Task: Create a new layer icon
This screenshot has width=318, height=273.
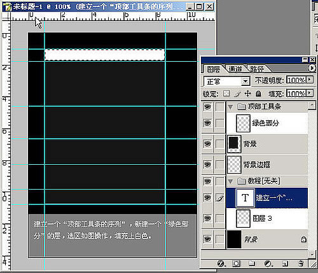Action: pos(285,263)
